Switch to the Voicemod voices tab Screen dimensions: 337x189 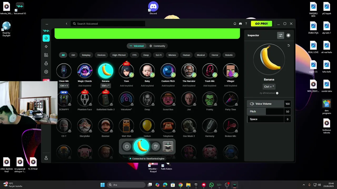coord(136,46)
